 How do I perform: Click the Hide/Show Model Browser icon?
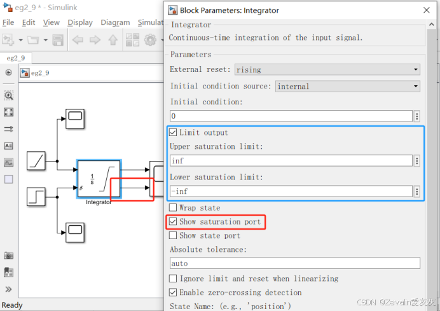(9, 73)
